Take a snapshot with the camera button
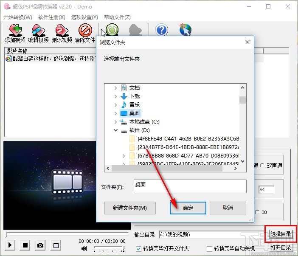 [x=40, y=245]
